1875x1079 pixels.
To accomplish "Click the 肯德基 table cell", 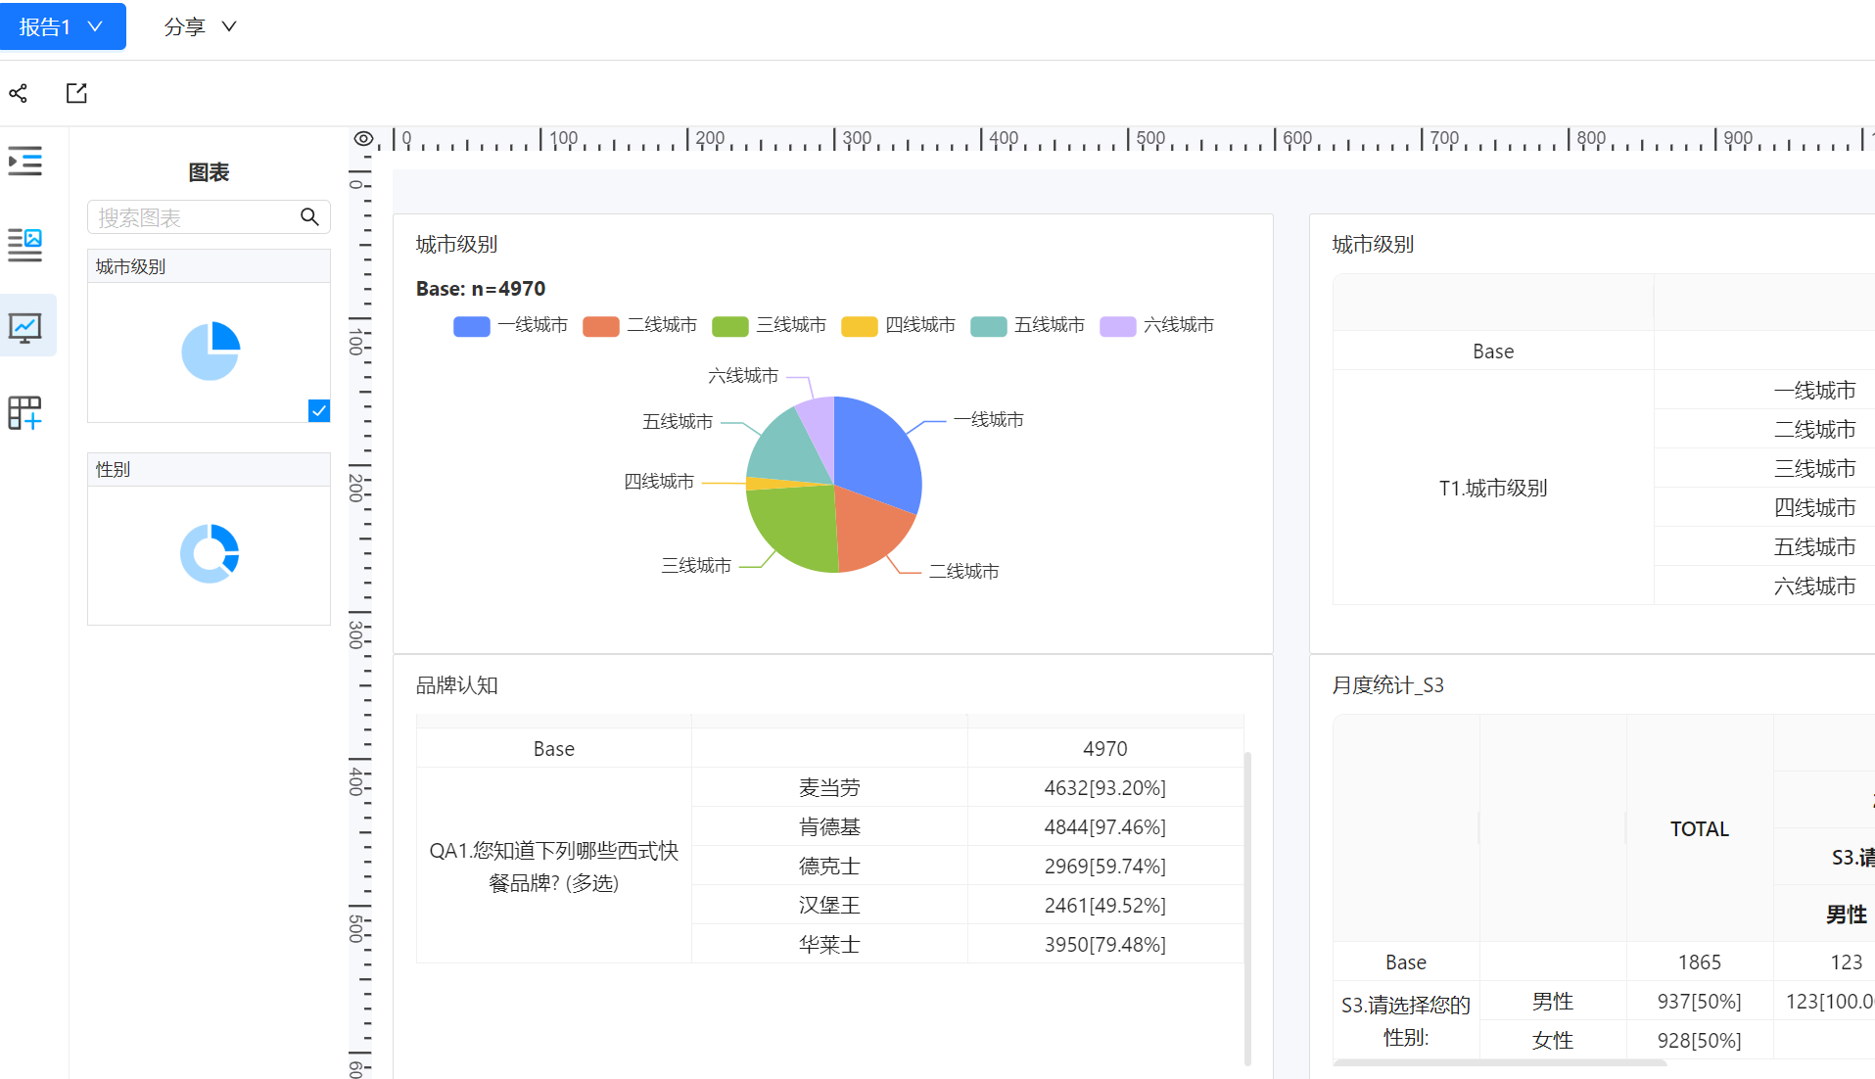I will pos(829,826).
